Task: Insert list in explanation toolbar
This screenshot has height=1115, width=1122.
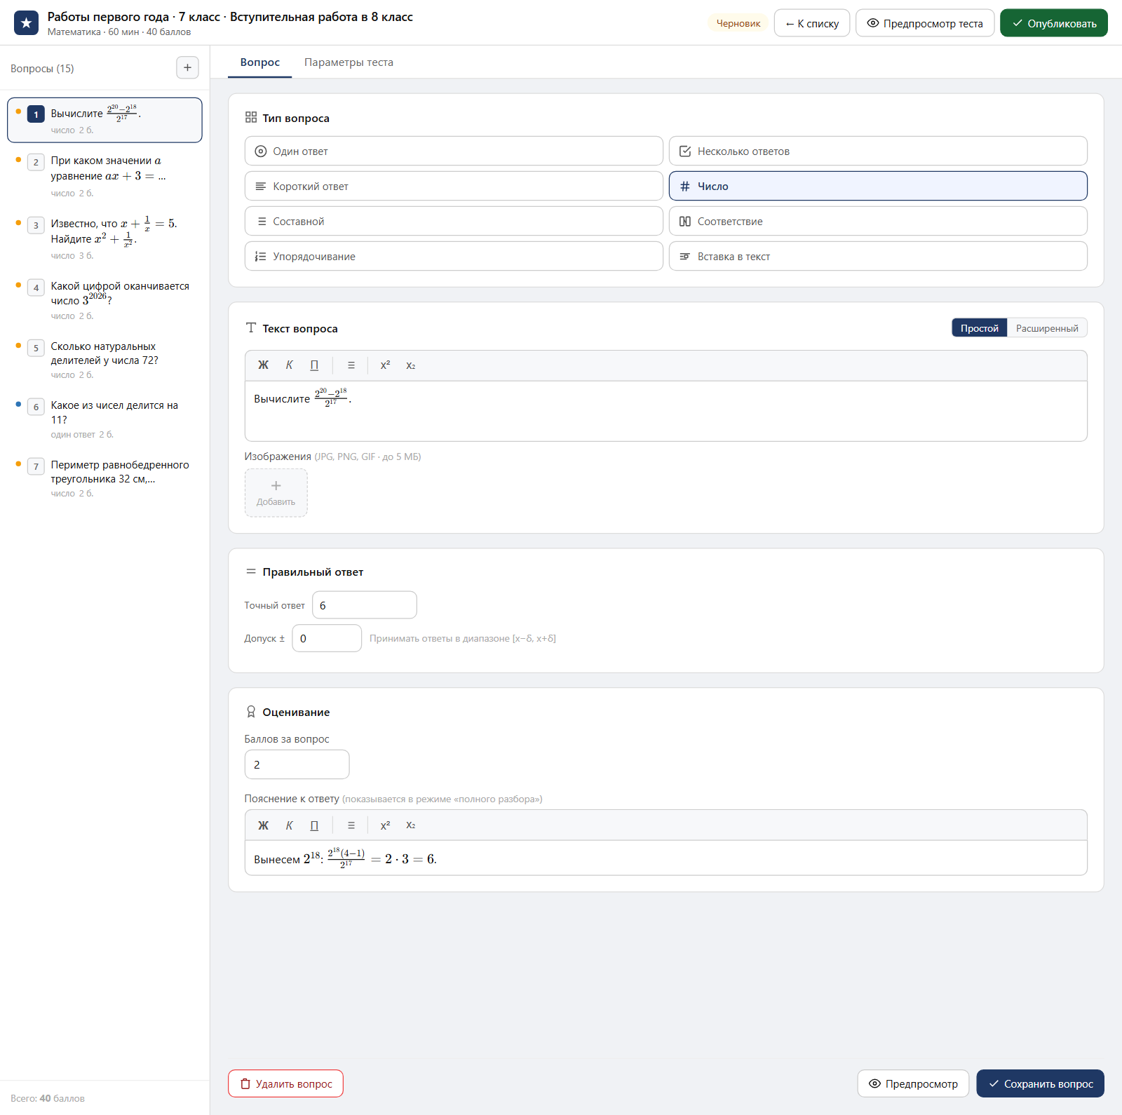Action: [351, 825]
